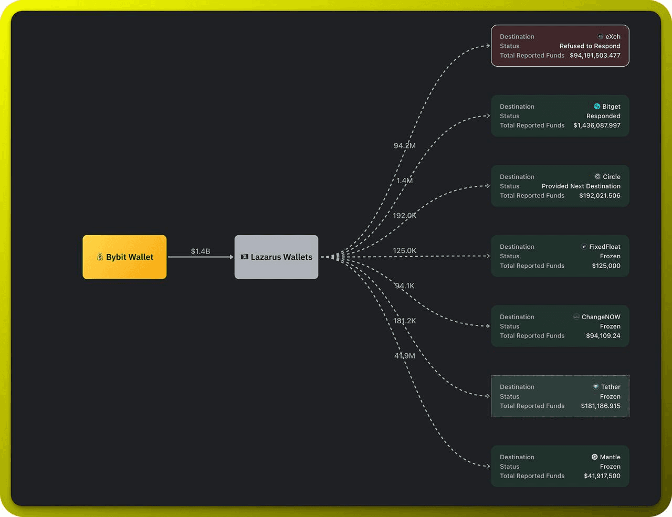Click the Refused to Respond status
The width and height of the screenshot is (672, 517).
(590, 46)
